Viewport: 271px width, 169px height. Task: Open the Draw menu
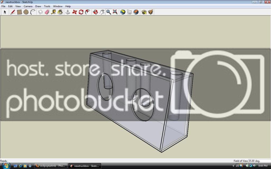[x=38, y=6]
